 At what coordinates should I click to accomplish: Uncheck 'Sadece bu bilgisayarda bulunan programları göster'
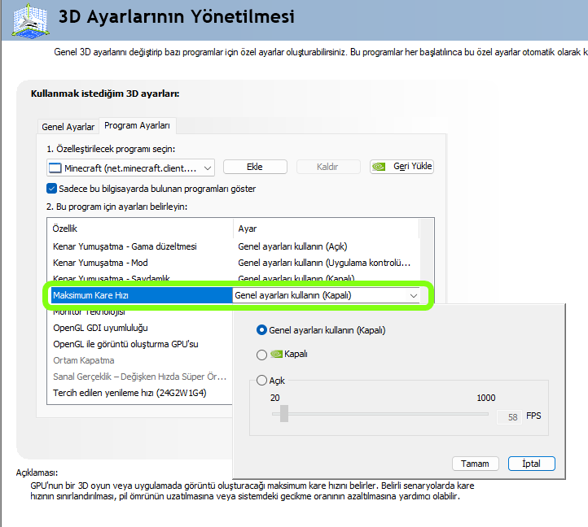[52, 189]
